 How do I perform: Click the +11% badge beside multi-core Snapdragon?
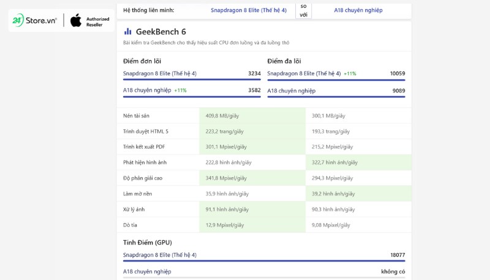[350, 74]
